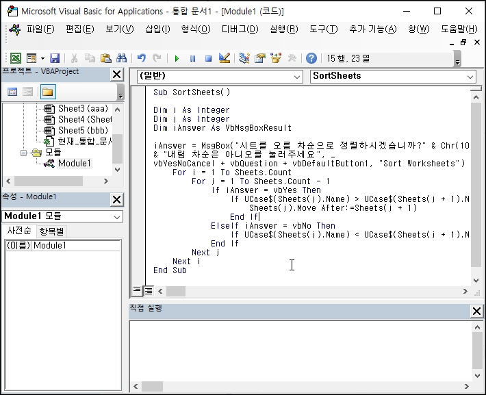
Task: Click the code window horizontal scroll-right arrow
Action: (465, 291)
